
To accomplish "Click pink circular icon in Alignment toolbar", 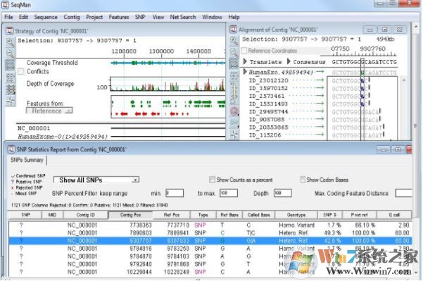I will pos(234,111).
